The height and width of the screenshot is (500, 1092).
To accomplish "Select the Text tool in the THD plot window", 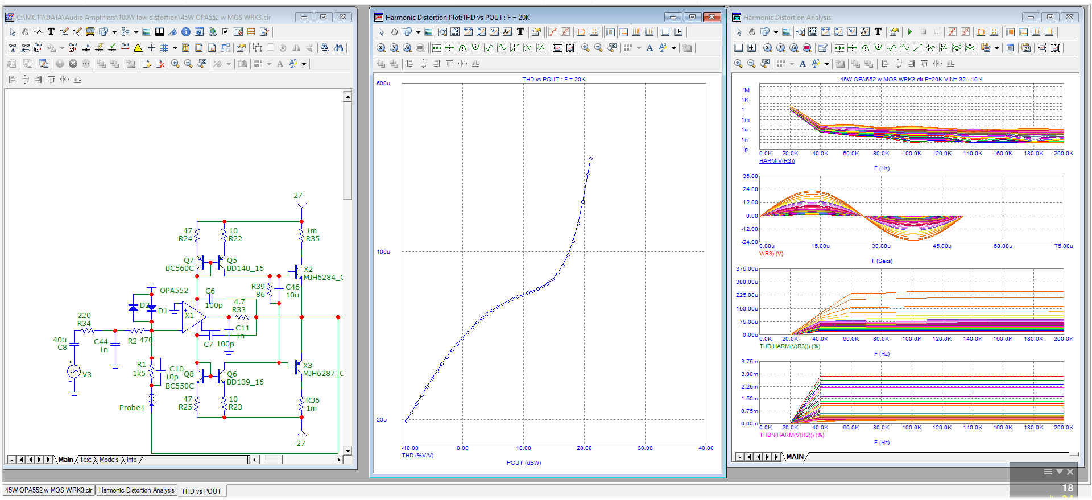I will point(520,32).
